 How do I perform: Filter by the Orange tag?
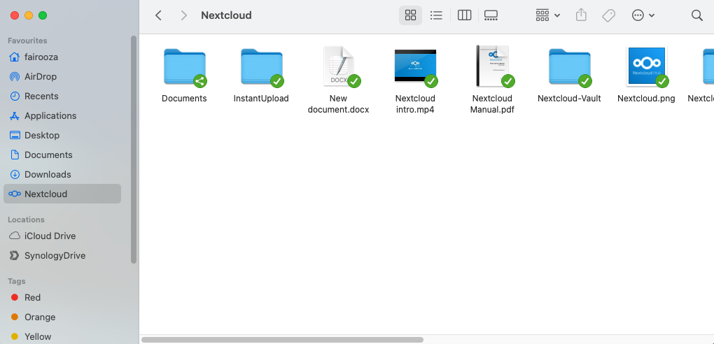point(62,317)
